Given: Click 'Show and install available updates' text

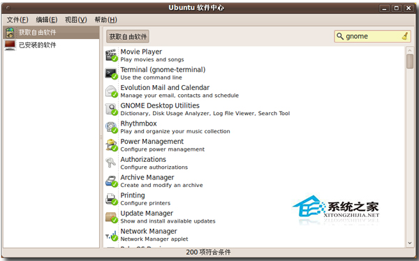Looking at the screenshot, I should (168, 221).
